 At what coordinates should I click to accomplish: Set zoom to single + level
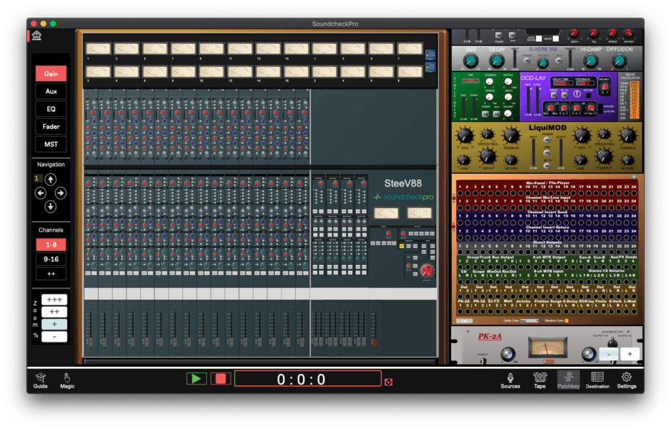click(54, 324)
